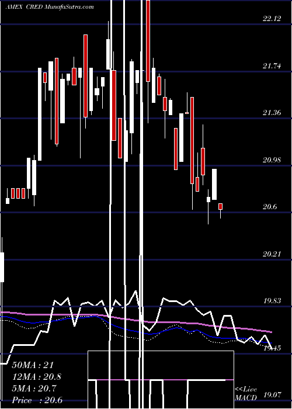Click the 19.83 price axis label

[x=272, y=301]
